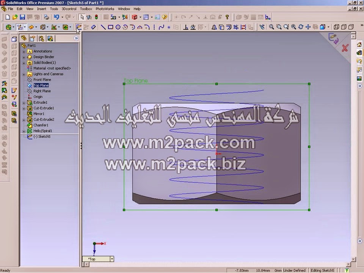The image size is (364, 273).
Task: Select Front Plane in the tree
Action: (x=42, y=80)
